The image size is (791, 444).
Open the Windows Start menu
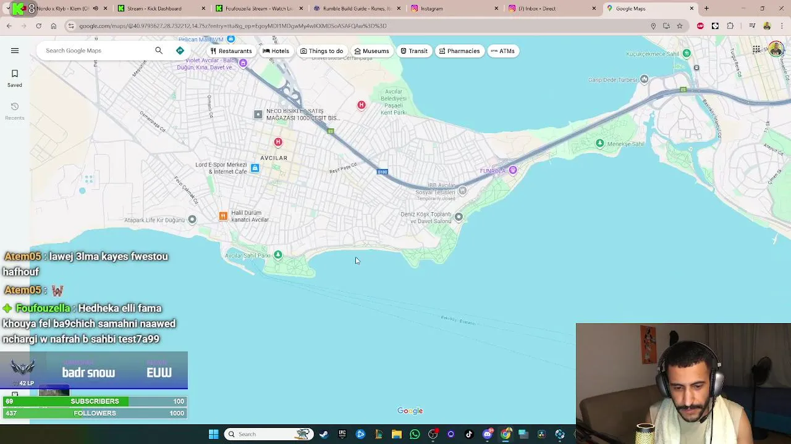[213, 434]
